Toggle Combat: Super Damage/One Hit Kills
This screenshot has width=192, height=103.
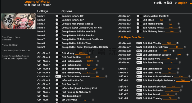click(58, 28)
